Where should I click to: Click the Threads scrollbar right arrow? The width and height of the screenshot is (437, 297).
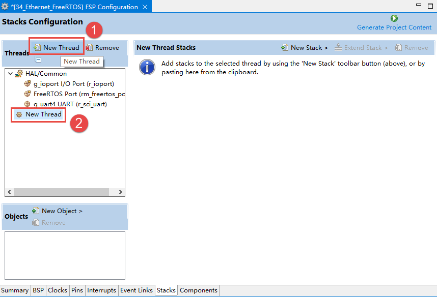pyautogui.click(x=120, y=192)
